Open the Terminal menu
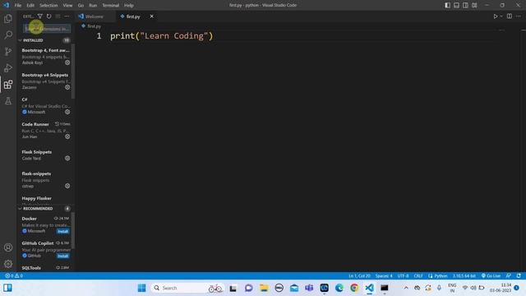Image resolution: width=526 pixels, height=296 pixels. (110, 6)
